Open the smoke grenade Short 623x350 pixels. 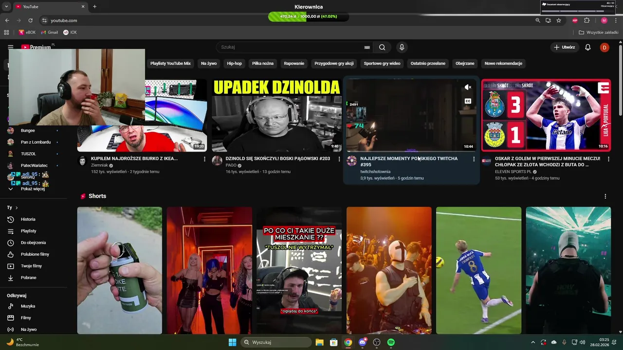119,270
